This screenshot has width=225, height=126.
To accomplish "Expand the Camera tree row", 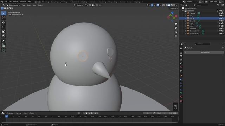I will 185,13.
